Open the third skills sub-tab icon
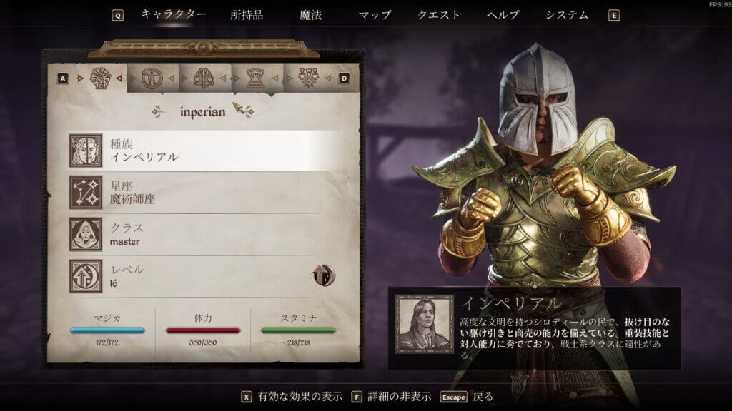 204,78
